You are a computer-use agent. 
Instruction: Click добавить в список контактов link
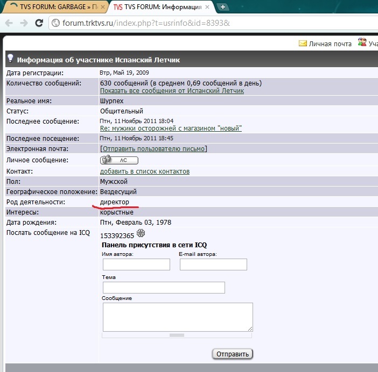click(x=145, y=171)
